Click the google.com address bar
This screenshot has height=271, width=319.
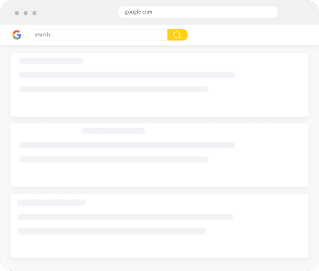pos(198,12)
